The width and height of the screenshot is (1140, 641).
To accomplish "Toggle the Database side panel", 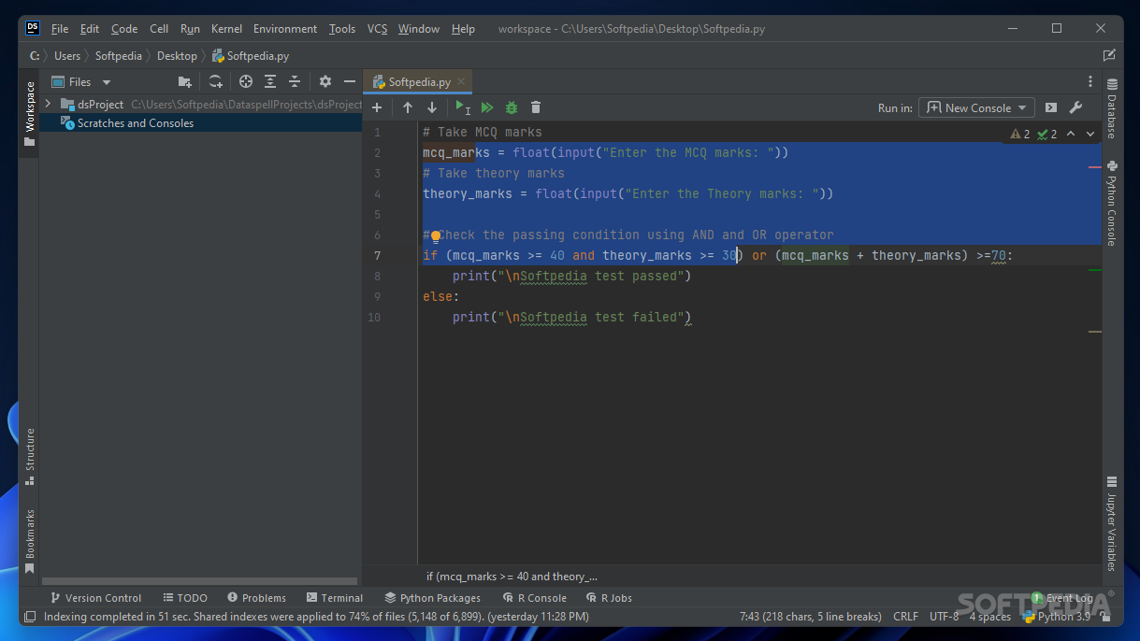I will [x=1112, y=108].
